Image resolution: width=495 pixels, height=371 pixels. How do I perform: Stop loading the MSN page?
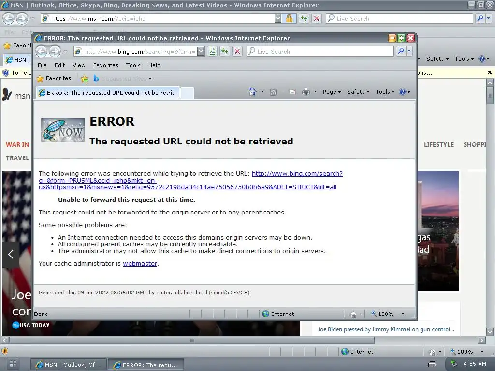(x=316, y=18)
